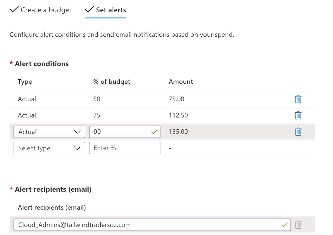Click the Amount column header
This screenshot has height=235, width=333.
(x=181, y=82)
